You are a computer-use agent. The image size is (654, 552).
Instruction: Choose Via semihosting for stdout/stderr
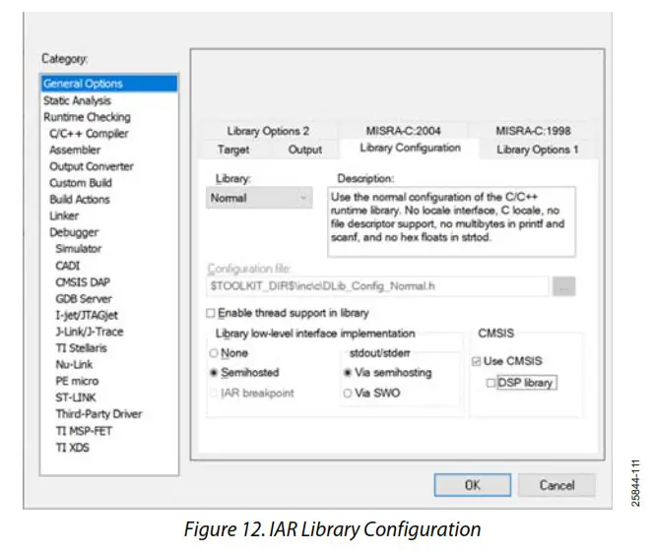(x=348, y=373)
